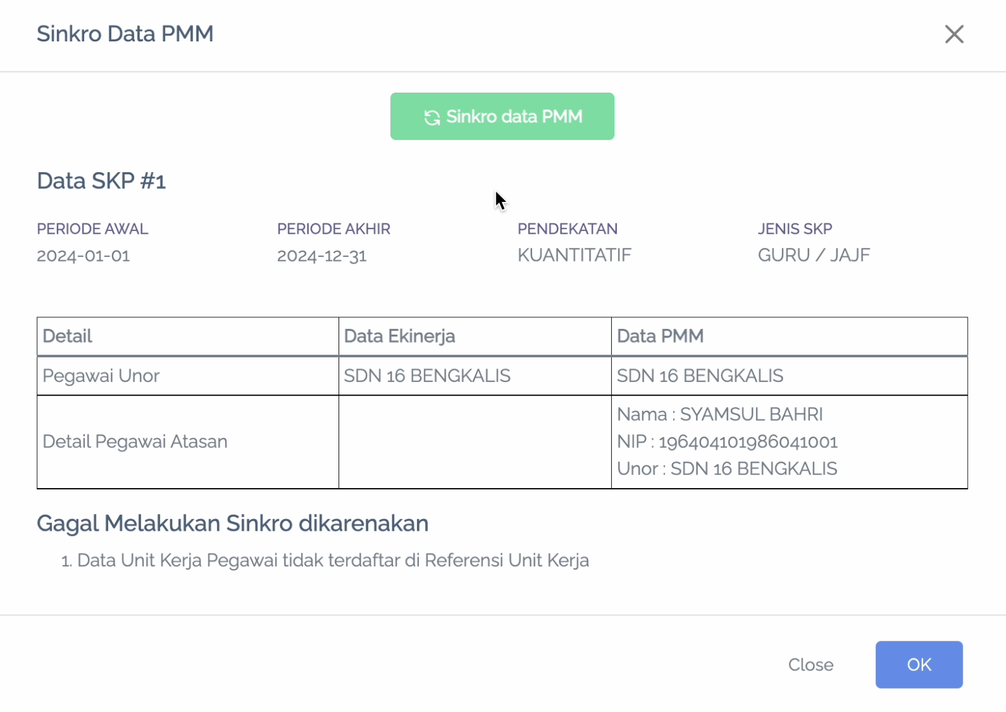Click the KUANTITATIF pendekatan value
This screenshot has height=712, width=1006.
pos(574,255)
